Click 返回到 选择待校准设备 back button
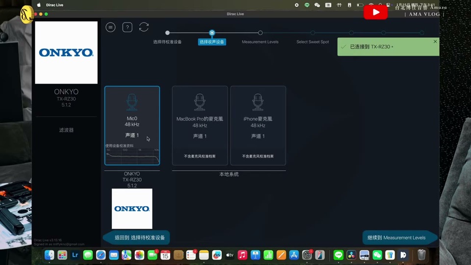The height and width of the screenshot is (265, 471). tap(137, 238)
